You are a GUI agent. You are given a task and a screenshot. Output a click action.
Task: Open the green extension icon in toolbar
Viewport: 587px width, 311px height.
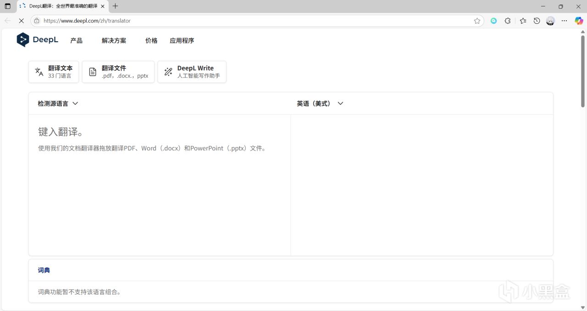tap(493, 21)
